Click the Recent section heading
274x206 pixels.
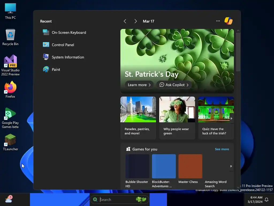point(46,21)
